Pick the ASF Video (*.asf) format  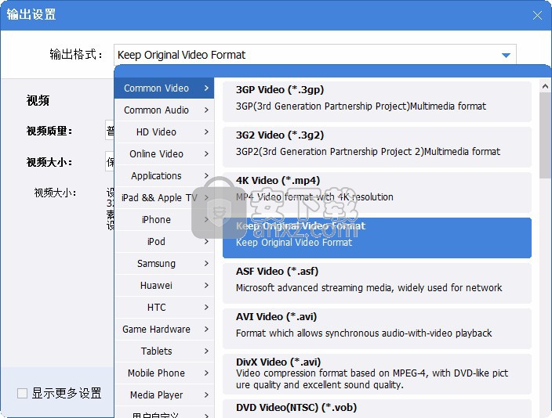(x=377, y=283)
